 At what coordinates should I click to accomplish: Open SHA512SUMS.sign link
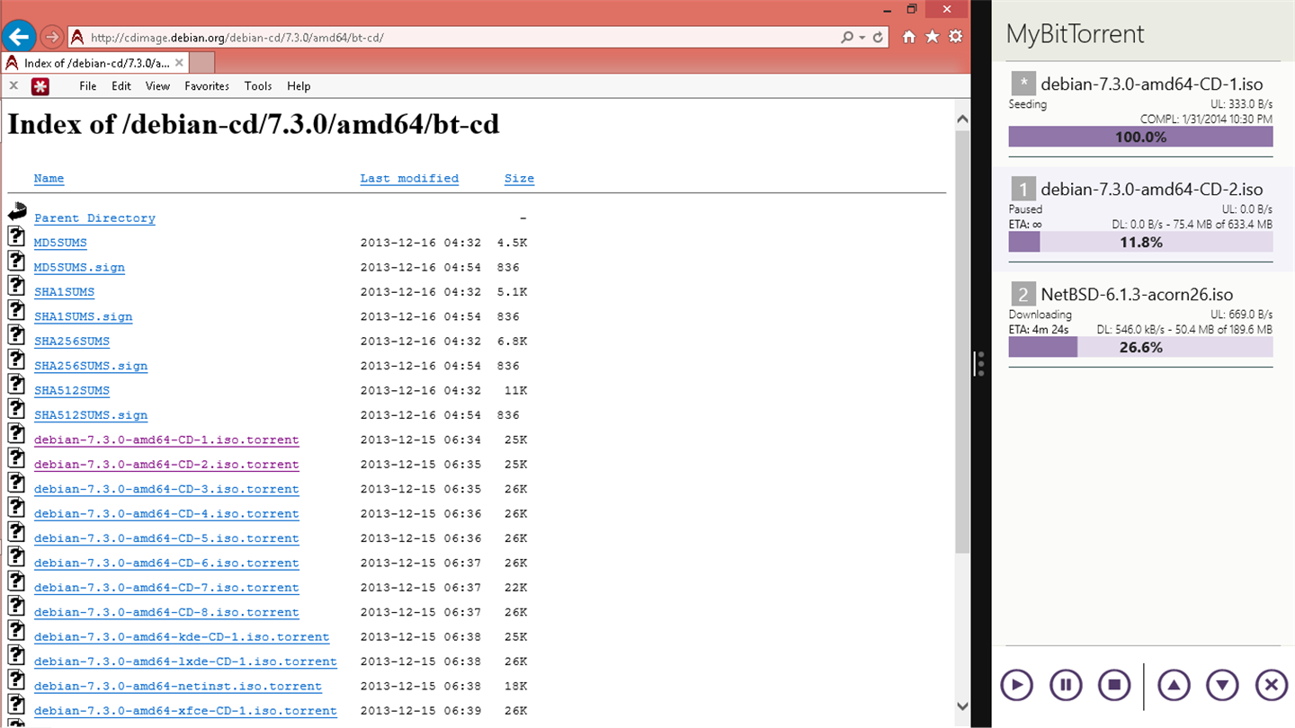[91, 416]
